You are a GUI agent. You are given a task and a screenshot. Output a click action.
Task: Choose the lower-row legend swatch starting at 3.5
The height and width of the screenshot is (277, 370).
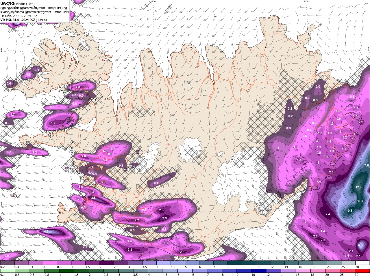[140, 271]
